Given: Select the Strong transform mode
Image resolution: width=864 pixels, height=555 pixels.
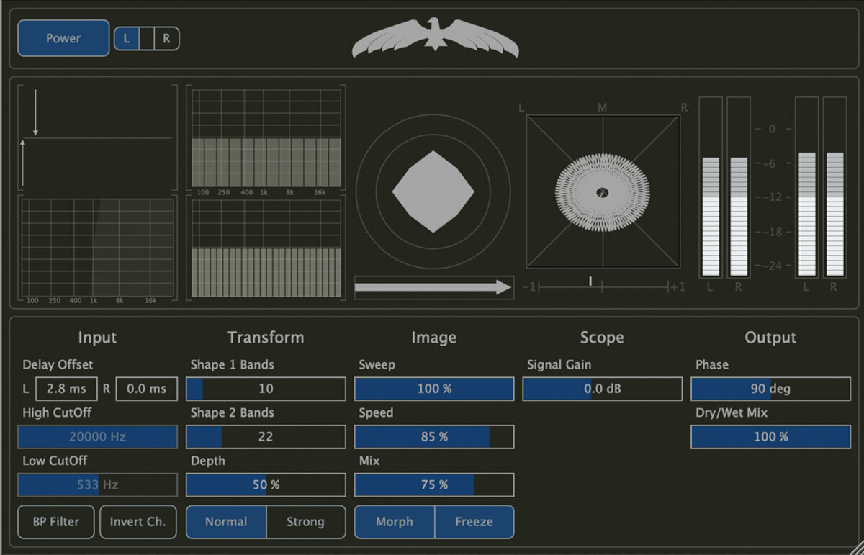Looking at the screenshot, I should pos(305,522).
